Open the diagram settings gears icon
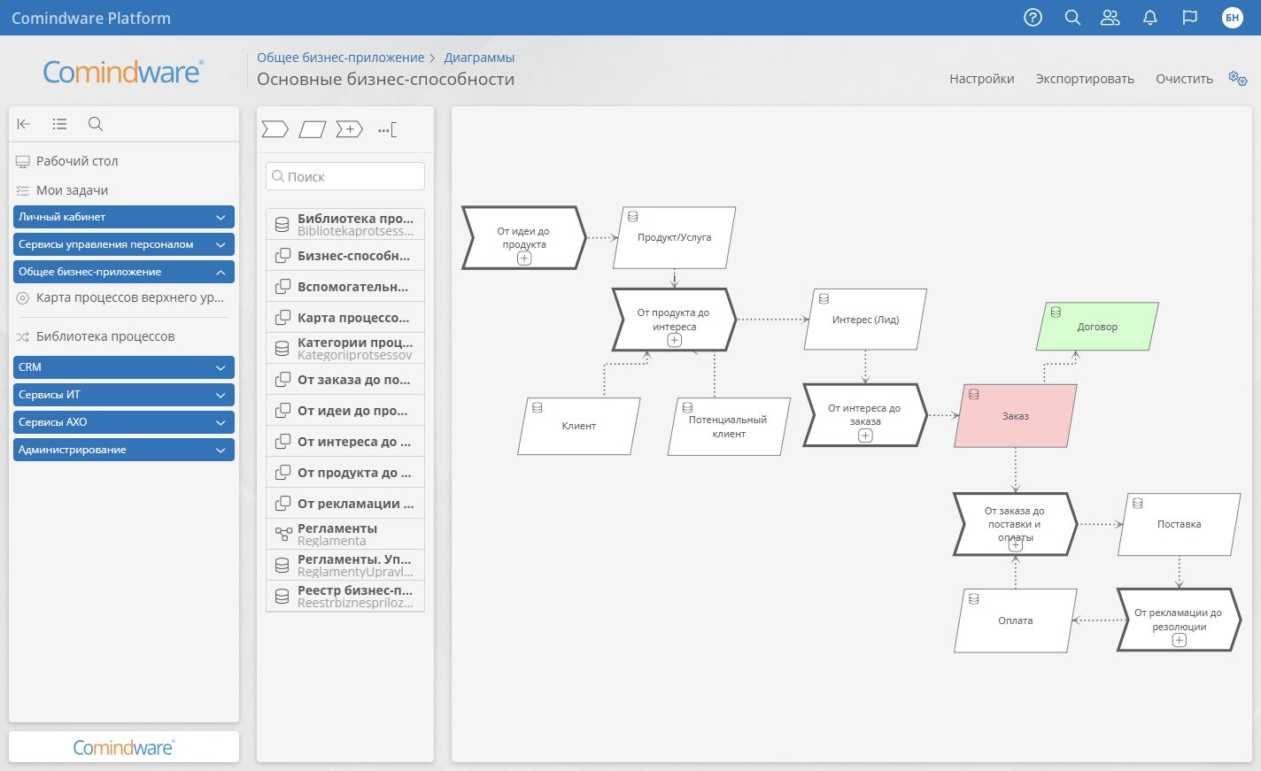 pos(1237,79)
